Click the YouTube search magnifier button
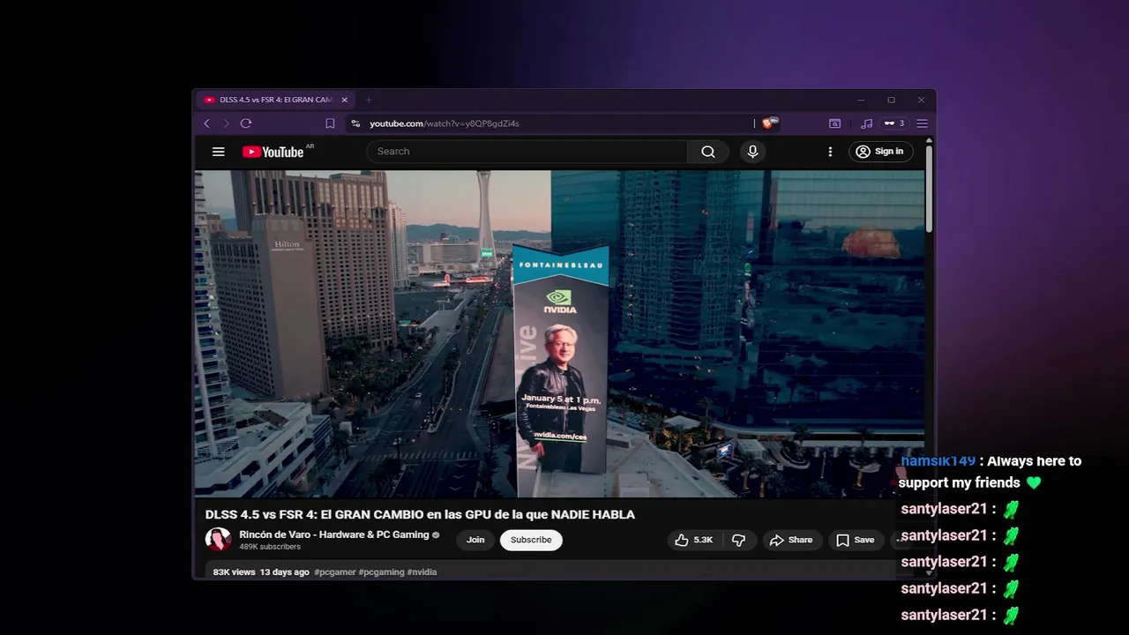The image size is (1129, 635). pyautogui.click(x=708, y=152)
